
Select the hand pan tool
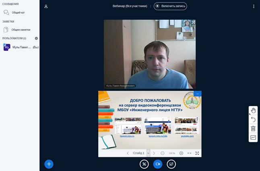253,111
